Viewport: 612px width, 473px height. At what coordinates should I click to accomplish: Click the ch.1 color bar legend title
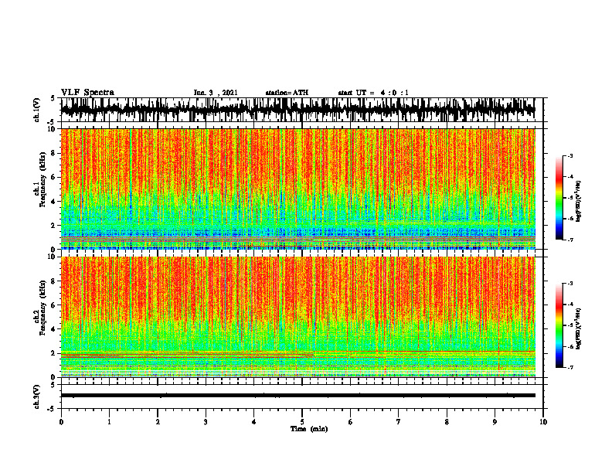coord(579,202)
